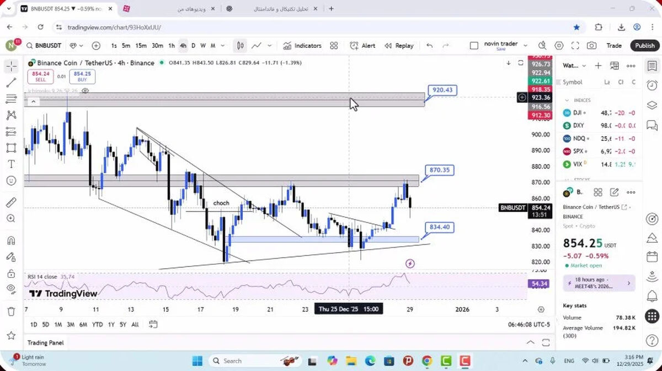Image resolution: width=662 pixels, height=371 pixels.
Task: Select the 1Y date range
Action: [111, 325]
